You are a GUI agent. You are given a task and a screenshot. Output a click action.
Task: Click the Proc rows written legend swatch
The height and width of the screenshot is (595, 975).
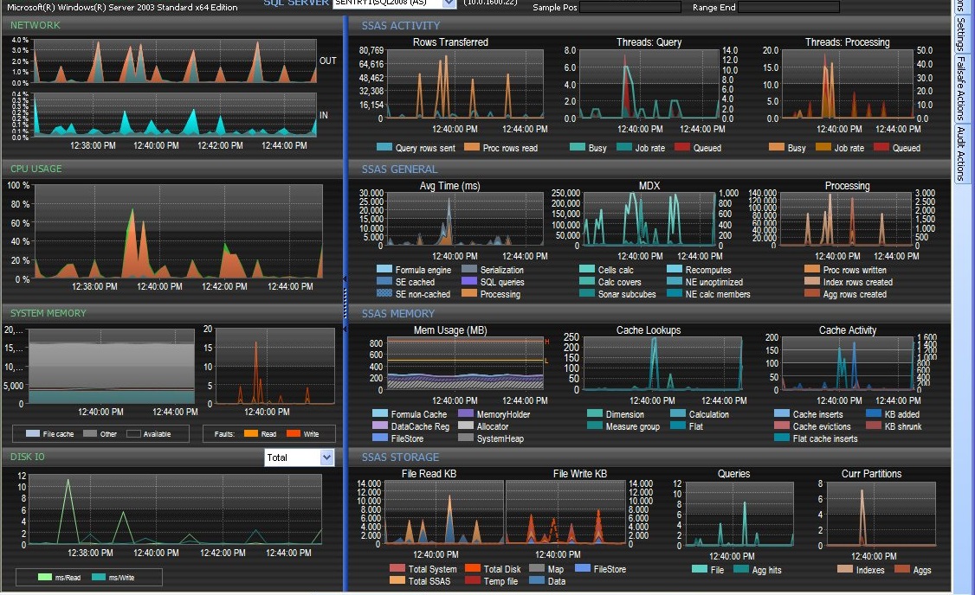[x=812, y=270]
